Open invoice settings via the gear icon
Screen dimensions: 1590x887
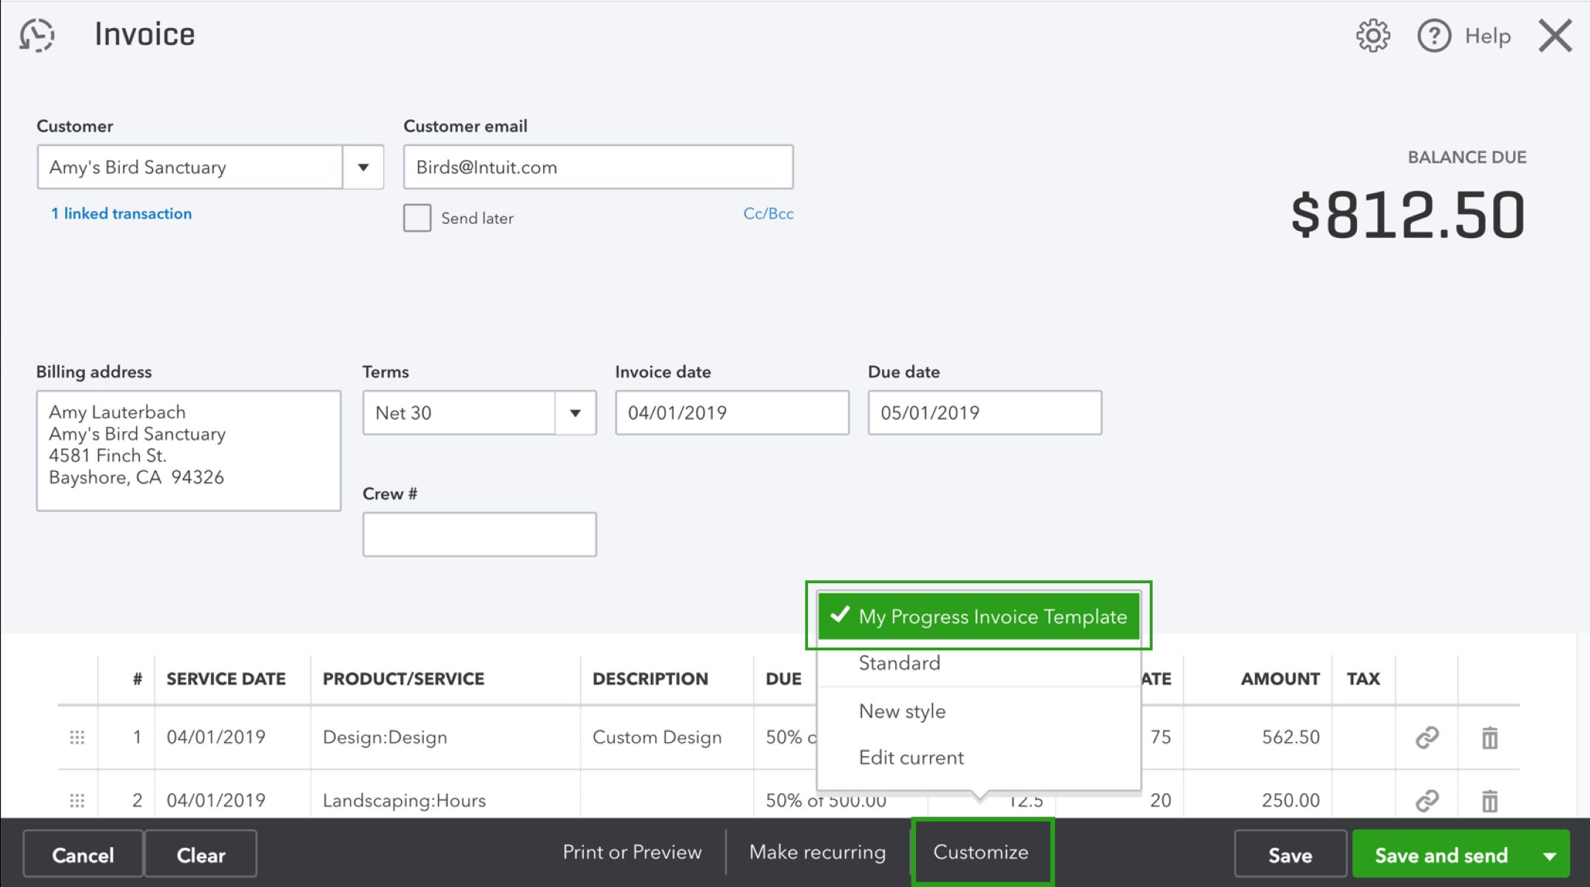click(x=1372, y=35)
